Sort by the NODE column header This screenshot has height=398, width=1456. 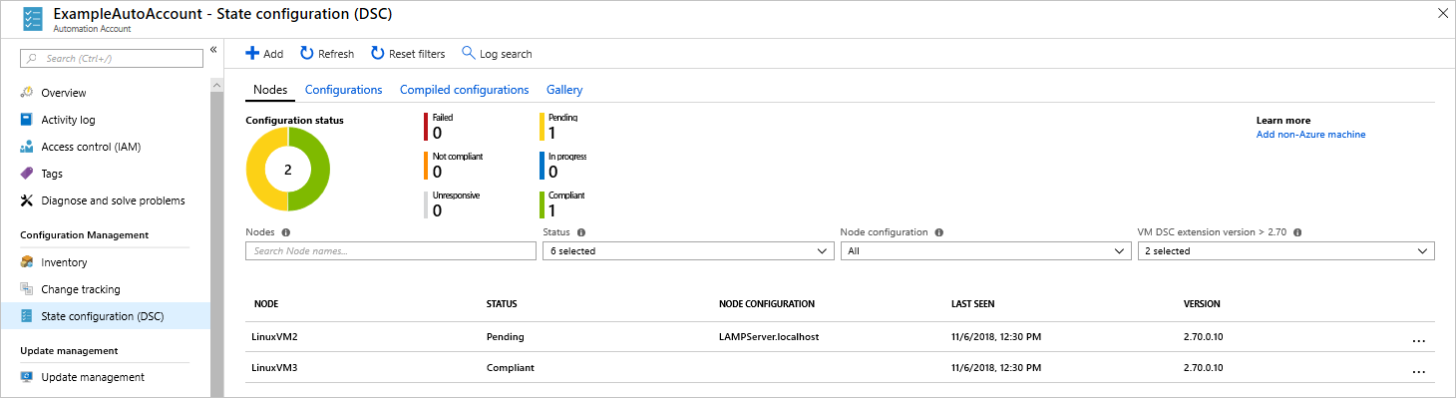coord(266,304)
